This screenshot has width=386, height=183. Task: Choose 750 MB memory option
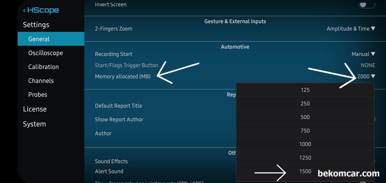click(x=305, y=131)
